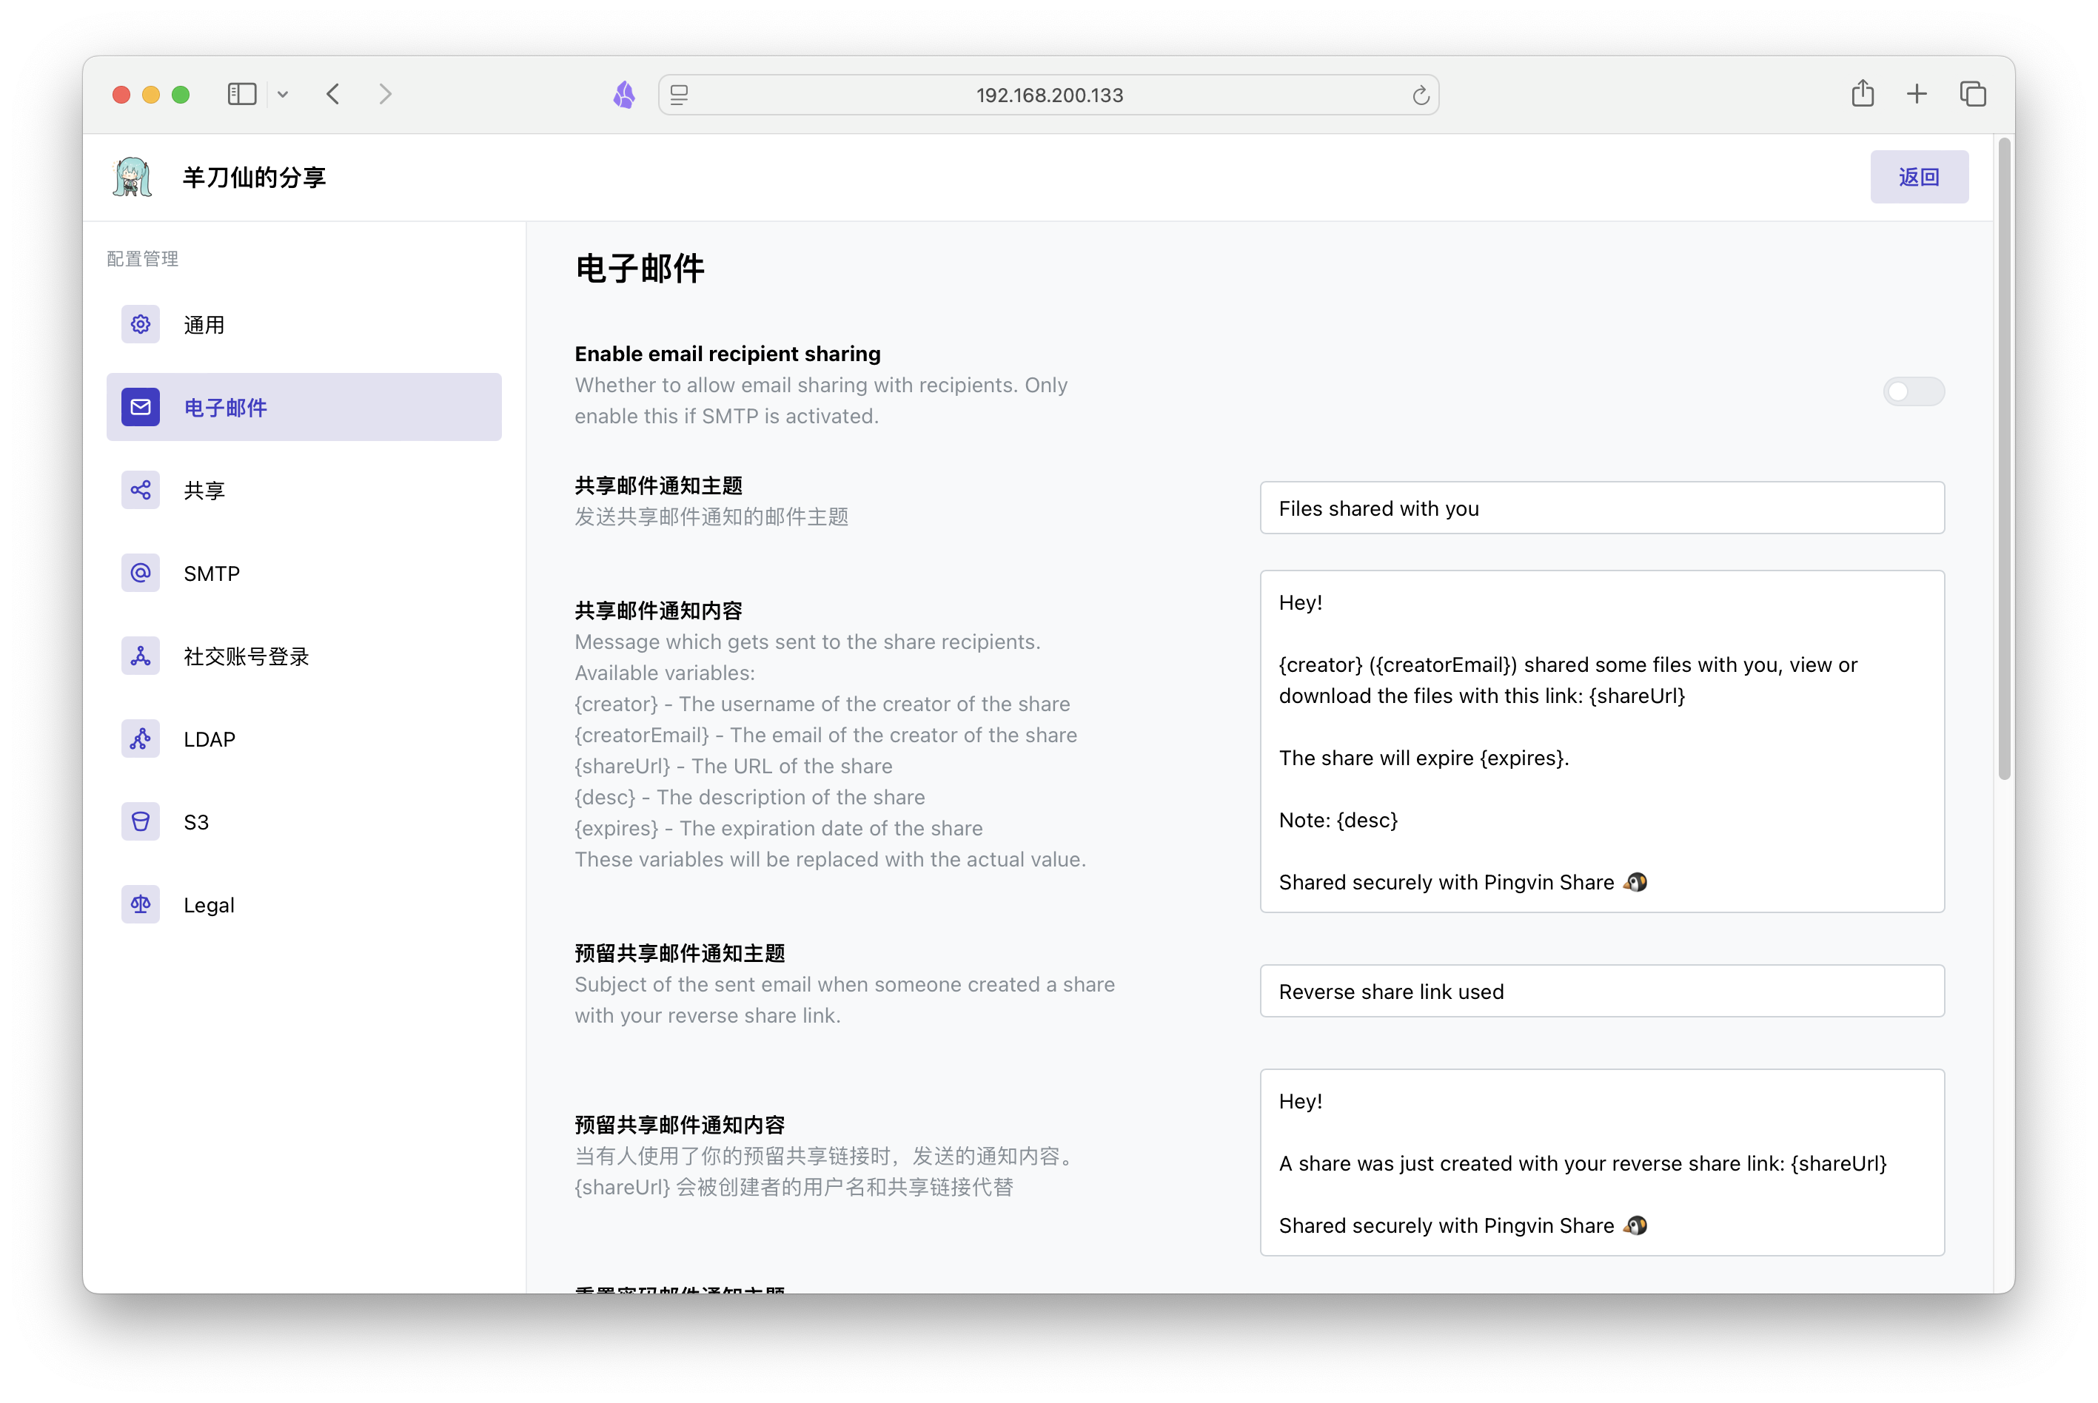Click the Reverse share link used field

tap(1602, 992)
